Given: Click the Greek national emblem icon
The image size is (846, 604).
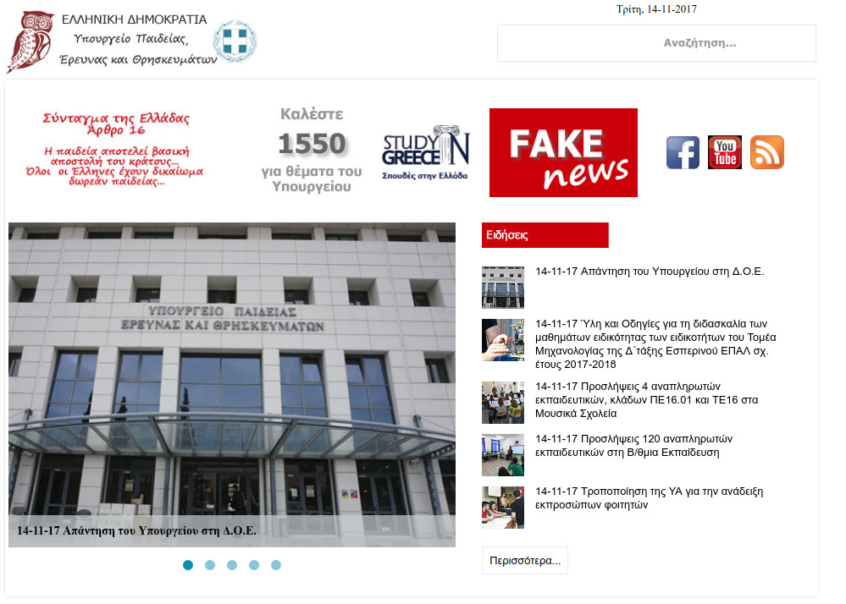Looking at the screenshot, I should pos(235,41).
